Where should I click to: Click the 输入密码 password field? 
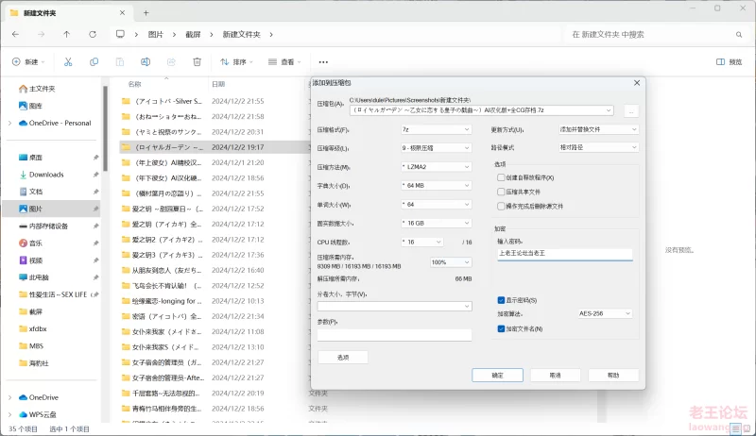[564, 253]
